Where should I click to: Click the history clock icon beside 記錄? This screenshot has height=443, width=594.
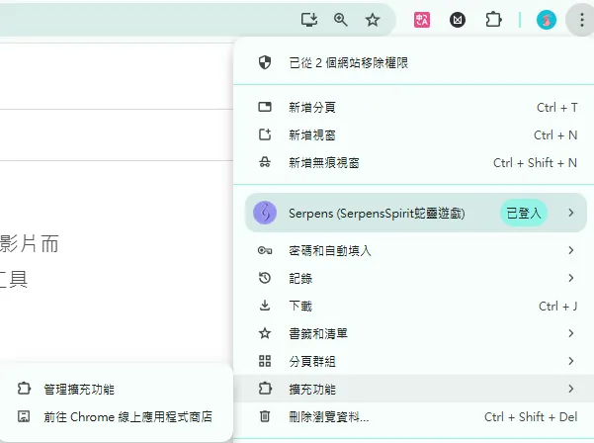(265, 278)
